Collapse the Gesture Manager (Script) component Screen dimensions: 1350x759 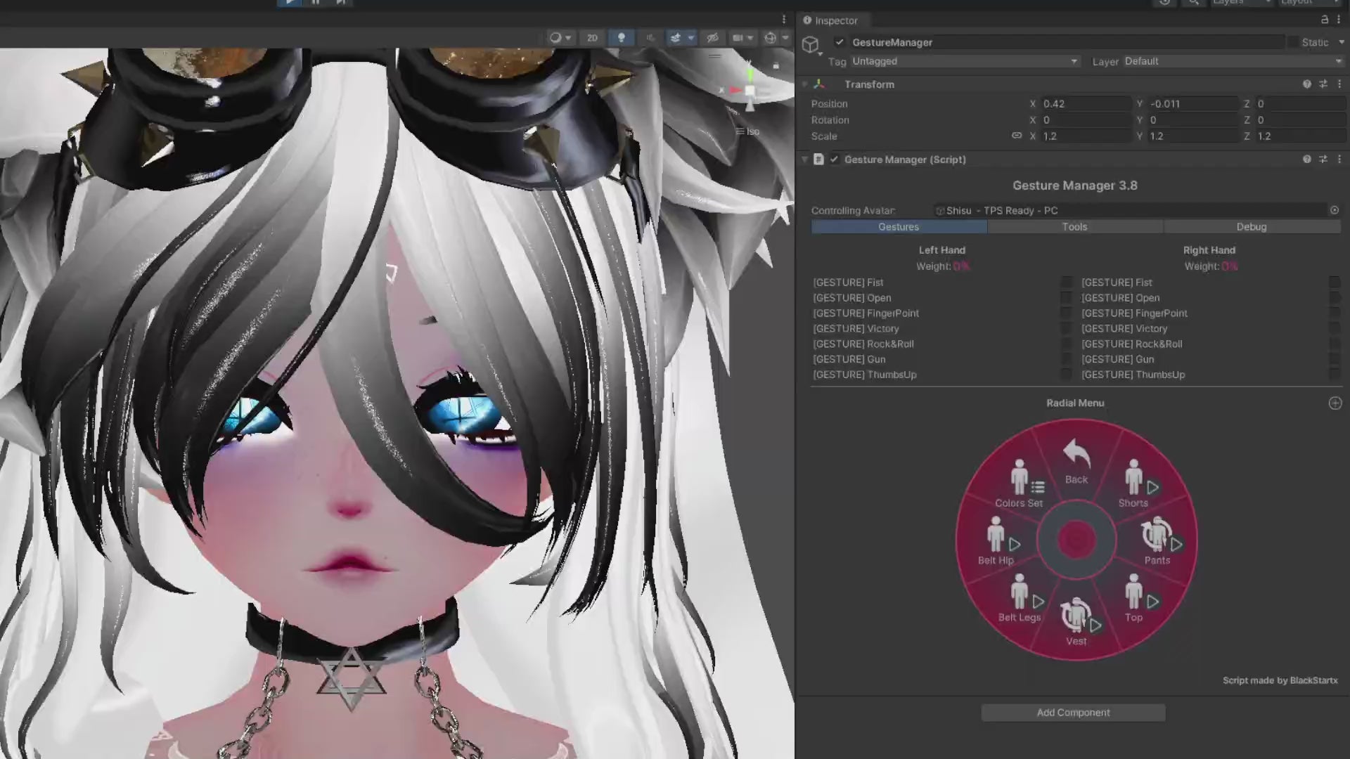[x=804, y=160]
